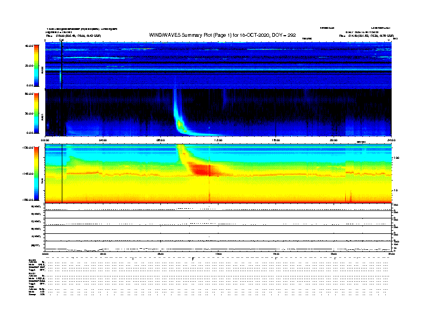Image resolution: width=422 pixels, height=326 pixels.
Task: Click the red enhancement in the TNR spectrogram
Action: click(x=205, y=170)
